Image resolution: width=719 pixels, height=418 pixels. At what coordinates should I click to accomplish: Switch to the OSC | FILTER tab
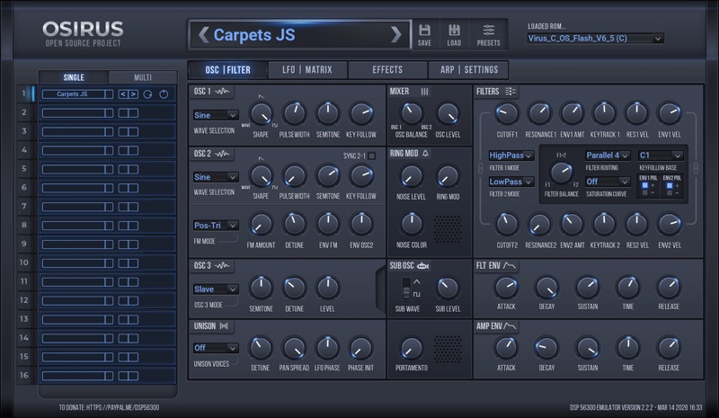point(228,70)
